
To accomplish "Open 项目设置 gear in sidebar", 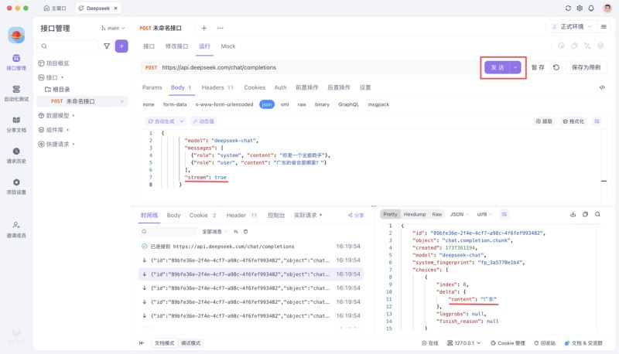I will 16,187.
